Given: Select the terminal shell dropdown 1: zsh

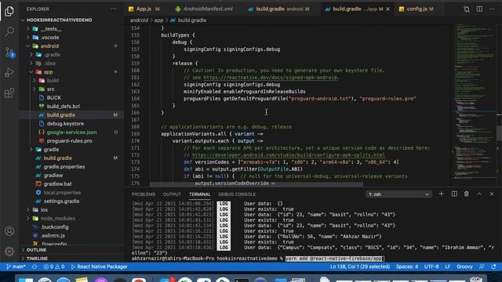Looking at the screenshot, I should [398, 194].
